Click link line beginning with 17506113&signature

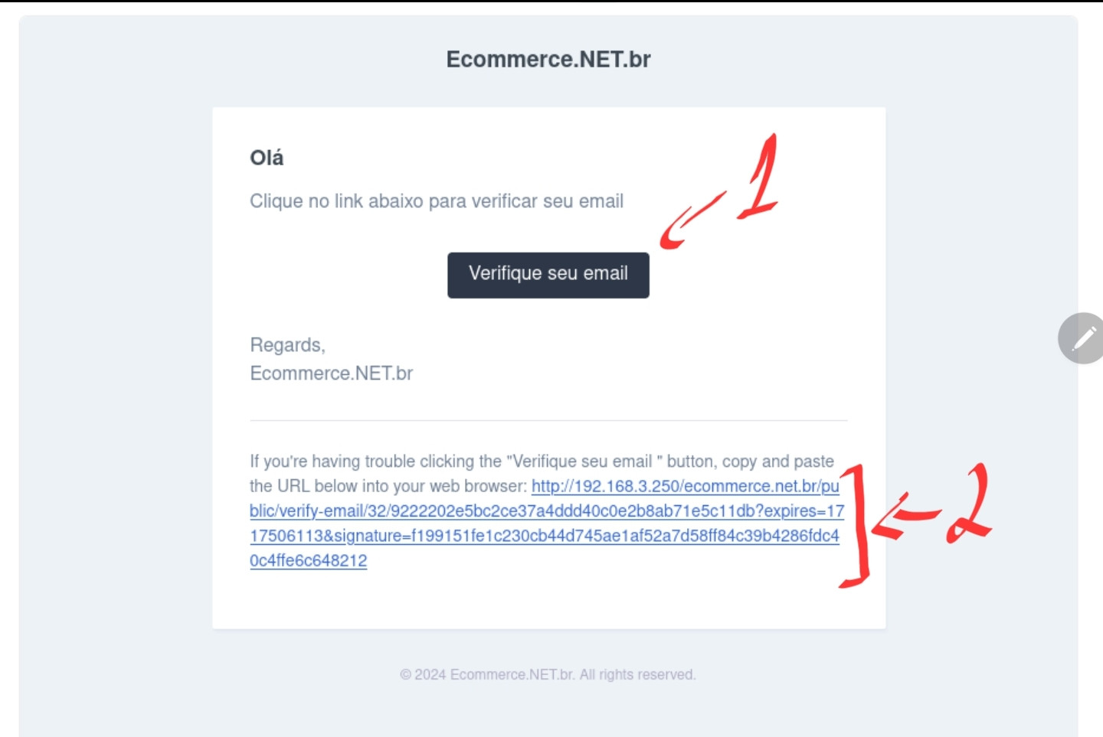[x=545, y=536]
